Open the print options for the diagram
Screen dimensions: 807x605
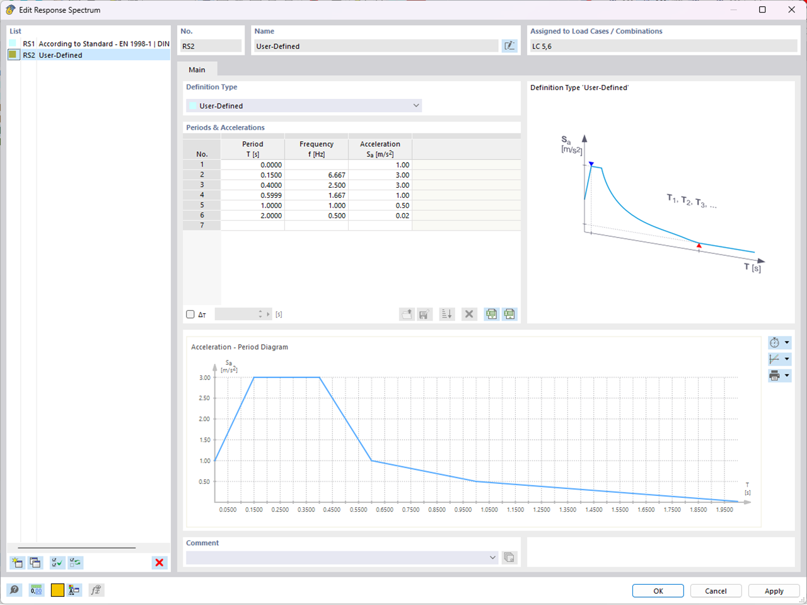780,375
